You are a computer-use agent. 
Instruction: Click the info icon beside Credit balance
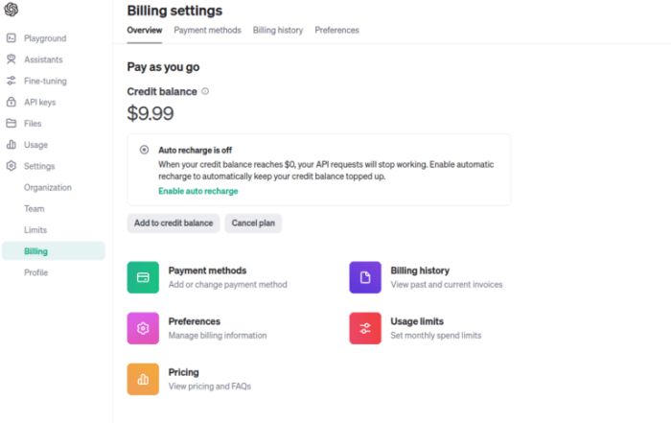pyautogui.click(x=205, y=92)
